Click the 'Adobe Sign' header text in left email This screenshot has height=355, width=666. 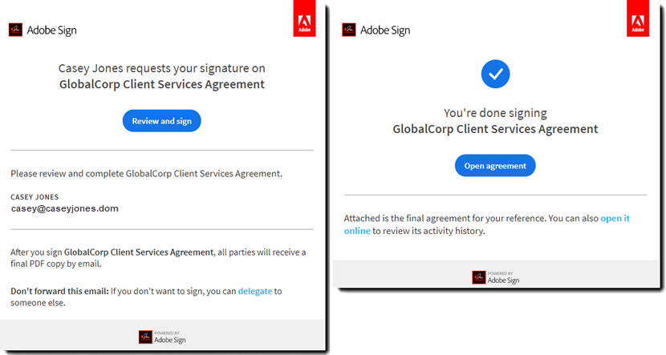(x=52, y=30)
